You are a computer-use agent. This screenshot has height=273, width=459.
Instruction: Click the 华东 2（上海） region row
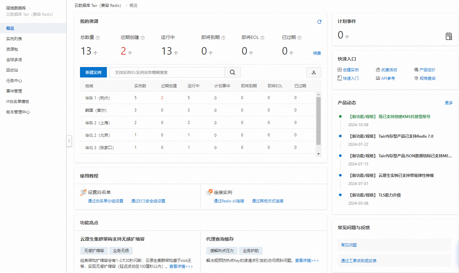click(x=198, y=123)
